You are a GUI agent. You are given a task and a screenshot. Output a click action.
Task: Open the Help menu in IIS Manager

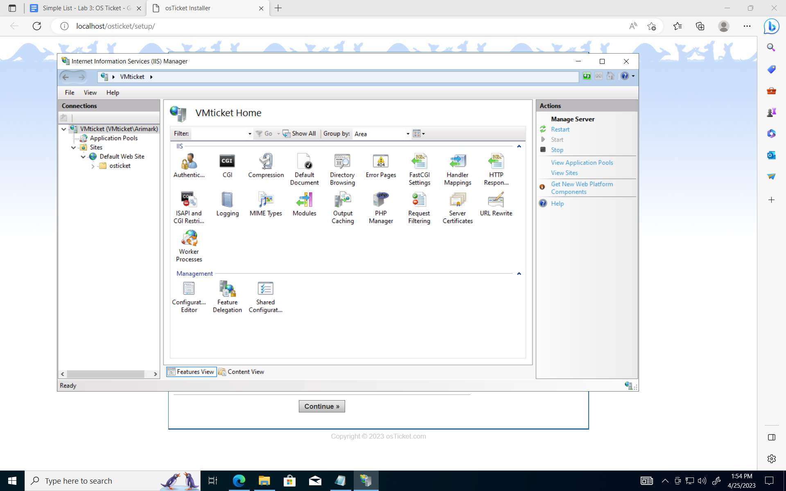(x=113, y=93)
